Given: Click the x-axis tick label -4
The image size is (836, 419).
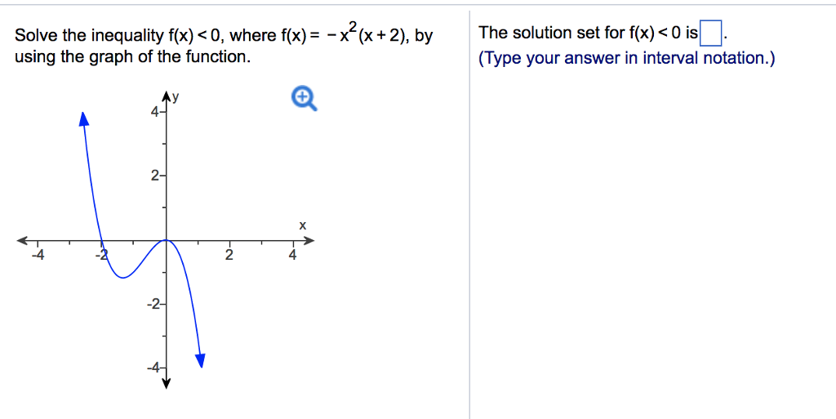Looking at the screenshot, I should coord(38,255).
